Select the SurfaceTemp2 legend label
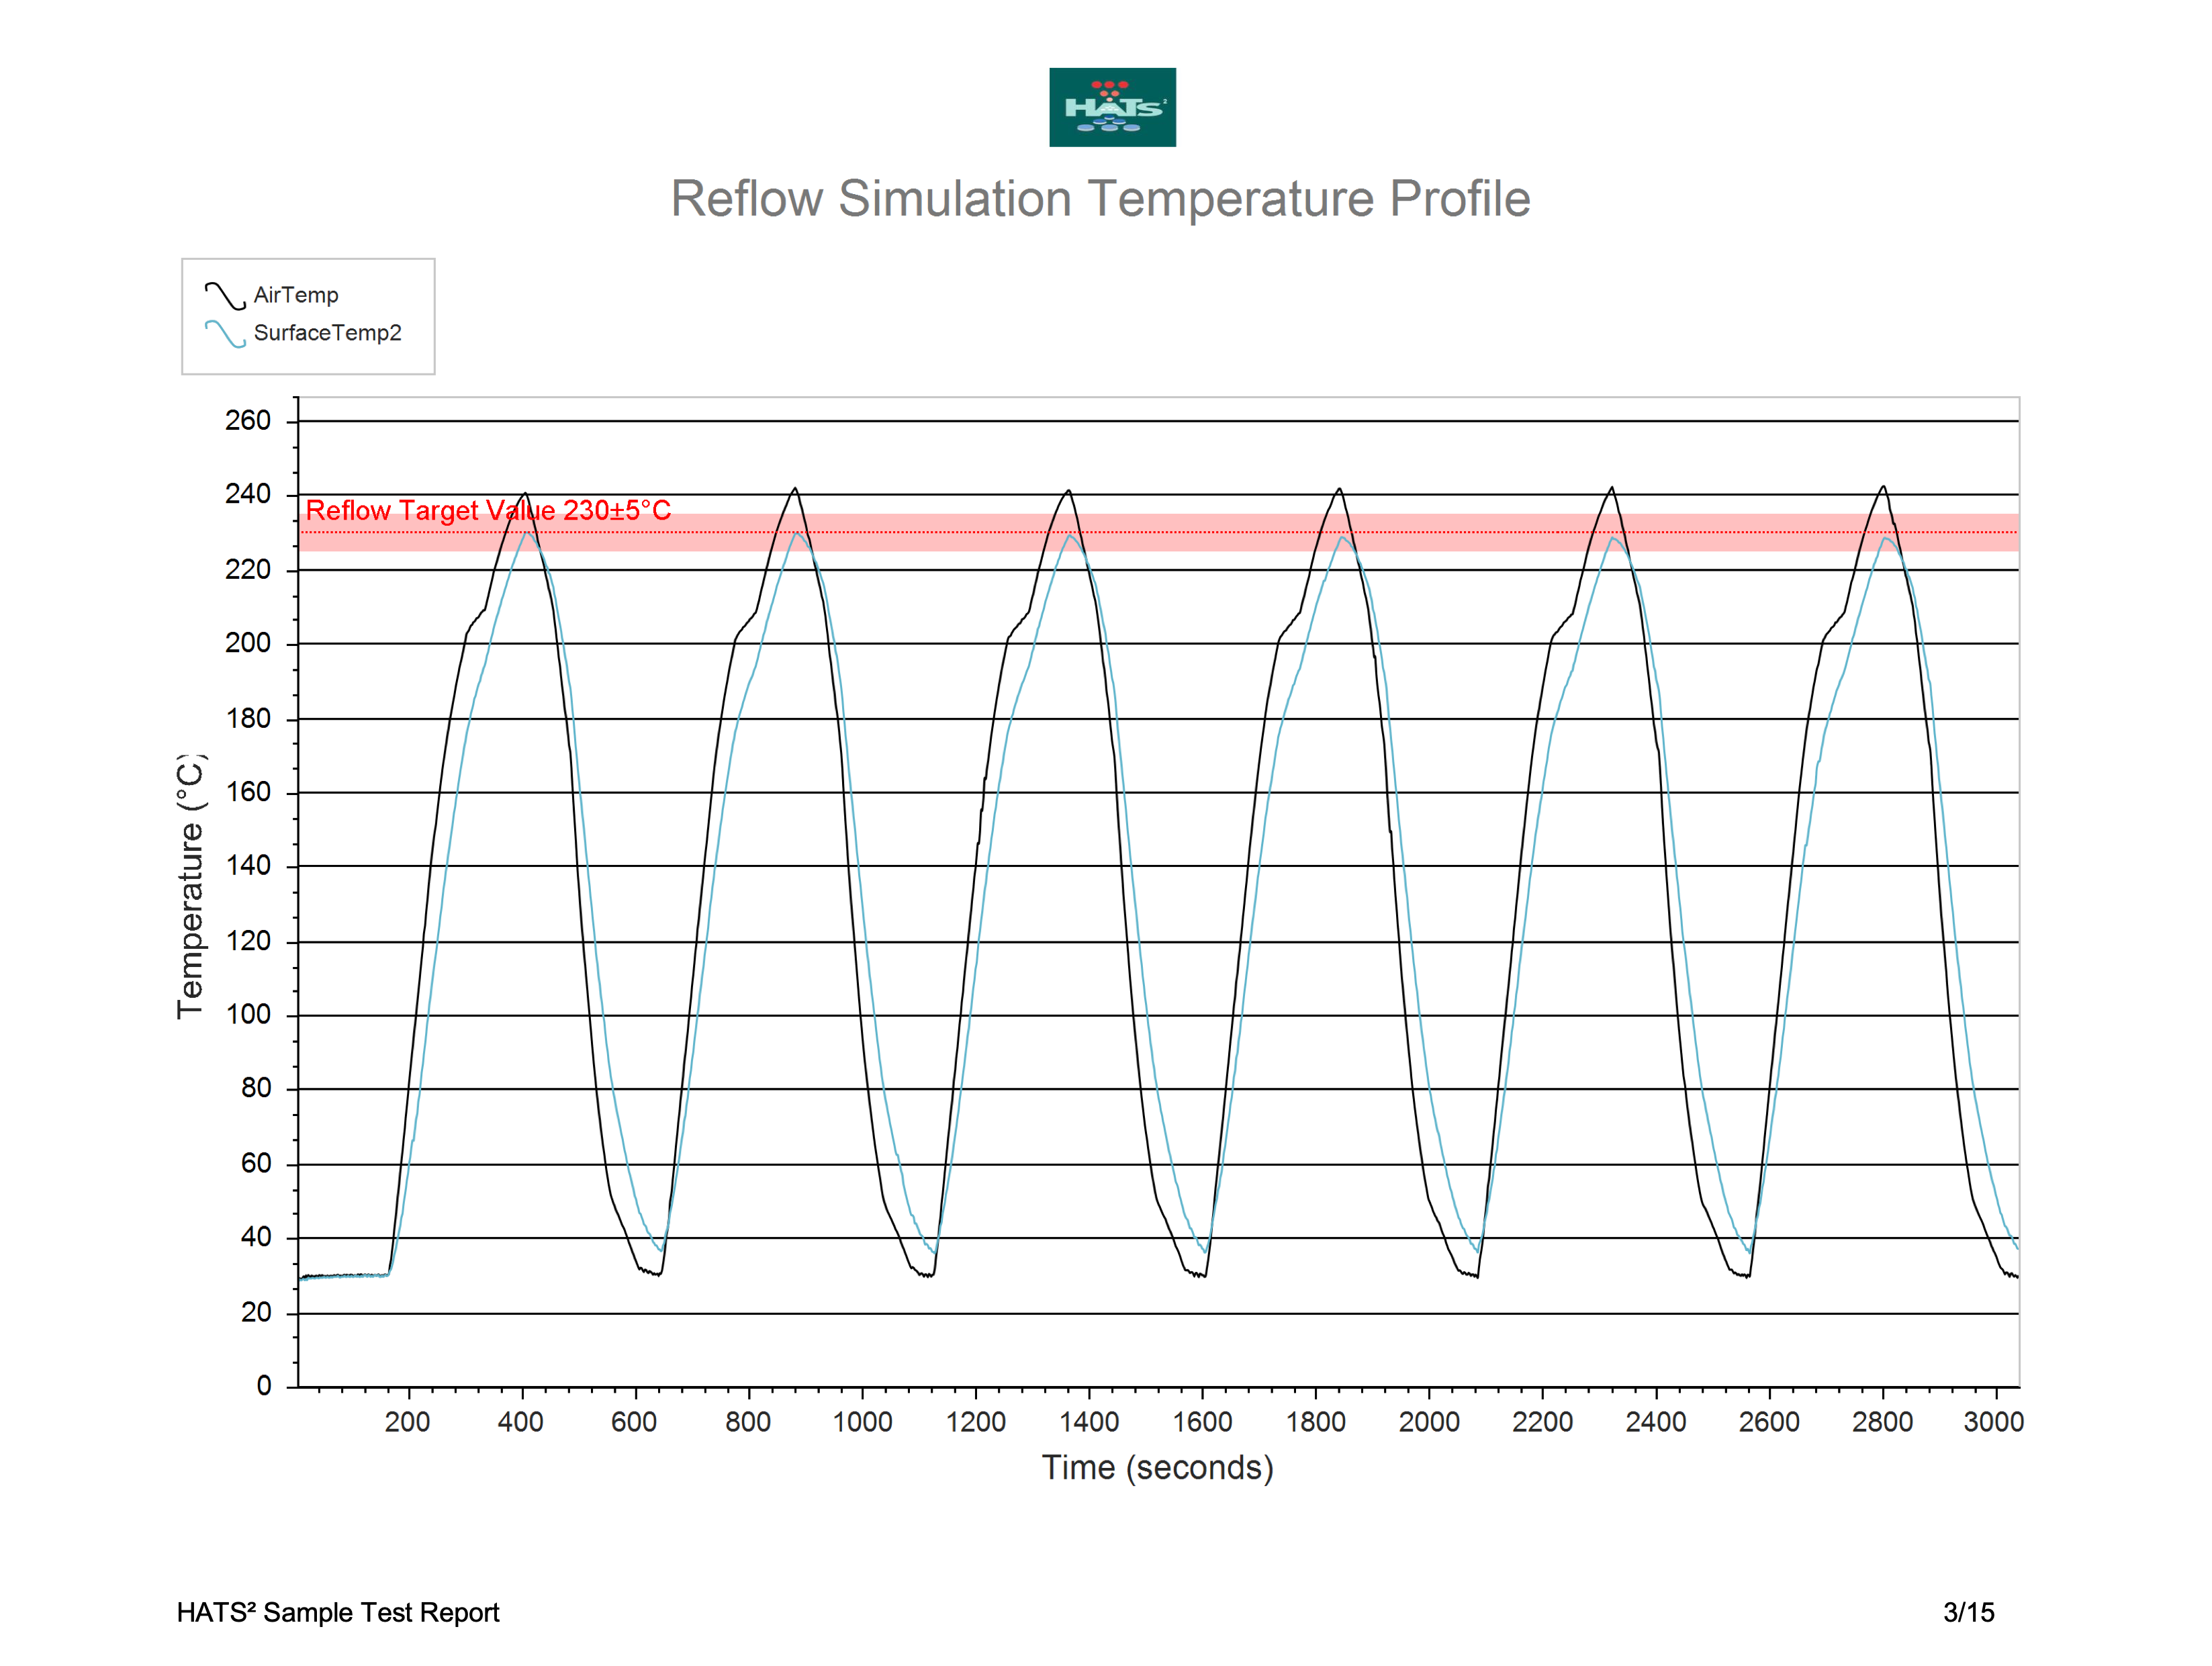Screen dimensions: 2212x1666 327,333
